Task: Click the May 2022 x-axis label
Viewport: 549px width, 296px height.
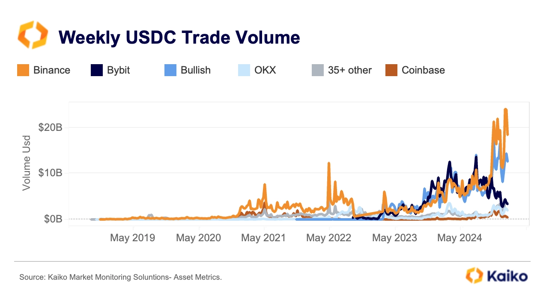Action: (328, 238)
